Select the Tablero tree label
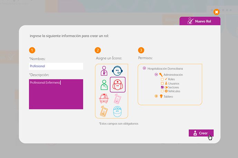This screenshot has width=238, height=158. coord(168,96)
